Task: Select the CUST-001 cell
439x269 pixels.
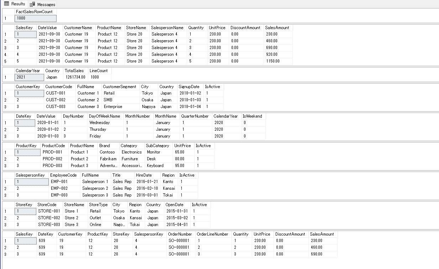Action: pyautogui.click(x=60, y=93)
